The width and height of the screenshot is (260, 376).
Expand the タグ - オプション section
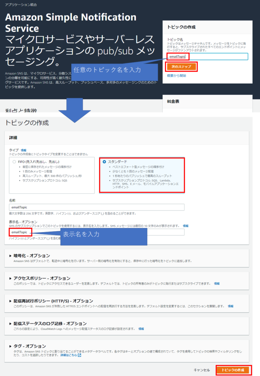(29, 346)
